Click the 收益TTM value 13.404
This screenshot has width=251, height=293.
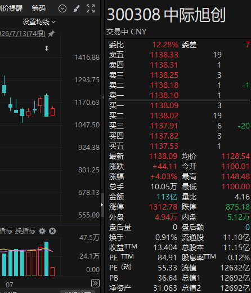pyautogui.click(x=165, y=247)
